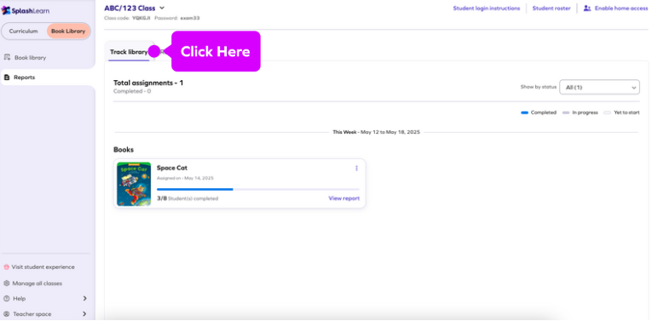Open the Student roster link
This screenshot has height=321, width=652.
551,9
